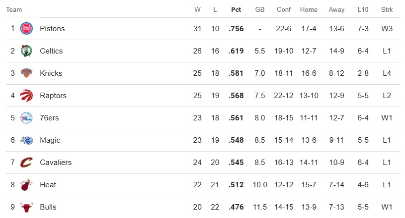The height and width of the screenshot is (218, 405).
Task: Open the Raptors team name link
Action: (x=53, y=96)
